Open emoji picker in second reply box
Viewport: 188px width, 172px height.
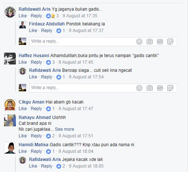[139, 88]
